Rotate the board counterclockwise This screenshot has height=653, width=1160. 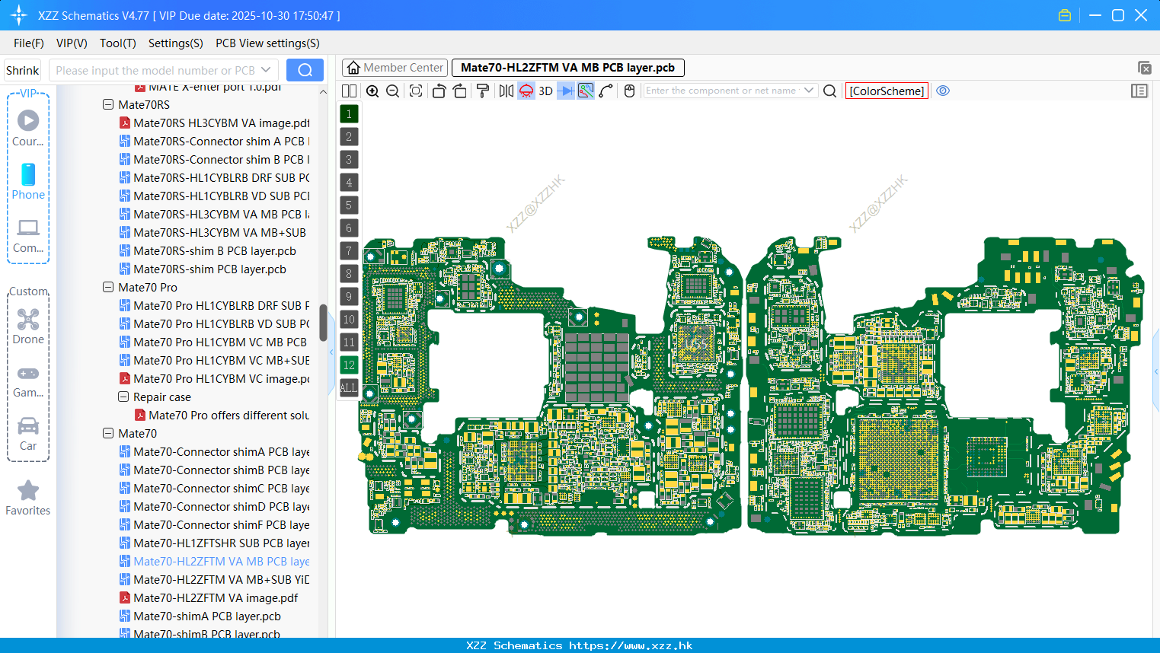click(x=439, y=91)
